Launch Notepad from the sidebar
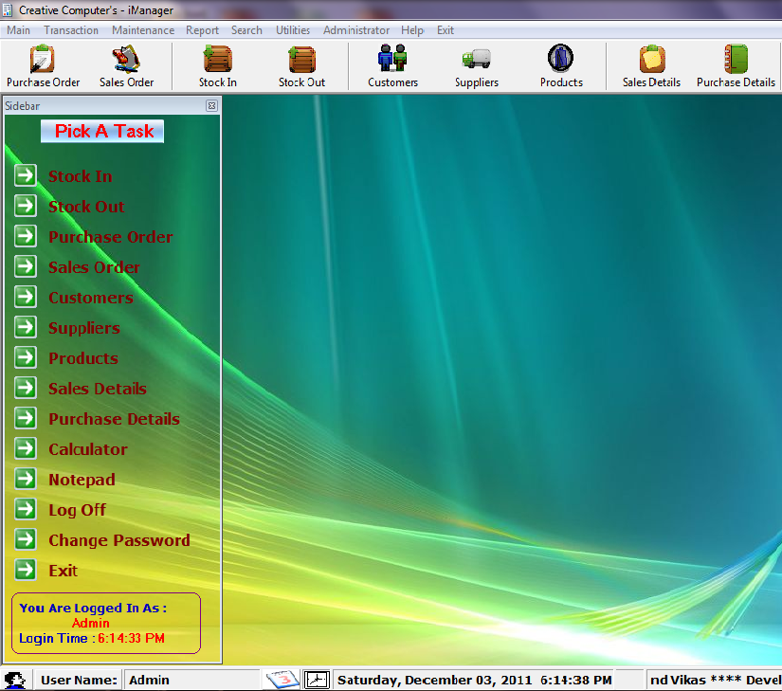The height and width of the screenshot is (691, 782). [x=81, y=480]
